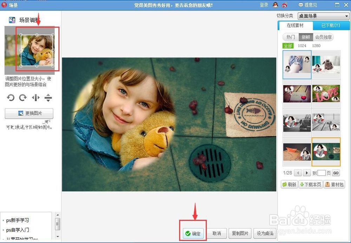
Task: Click the link list scrollbar thumb
Action: [x=58, y=224]
